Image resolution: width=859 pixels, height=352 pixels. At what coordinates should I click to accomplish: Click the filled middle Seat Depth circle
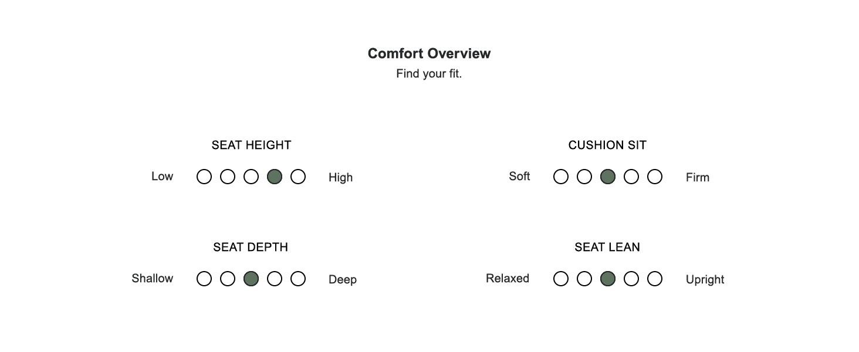251,279
